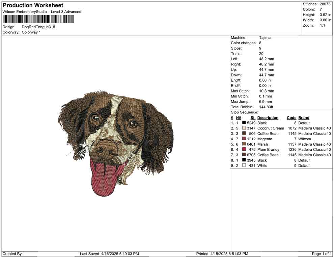Click the Total Bobbin value '144.80ft'
Screen dimensions: 334x257
tap(266, 107)
